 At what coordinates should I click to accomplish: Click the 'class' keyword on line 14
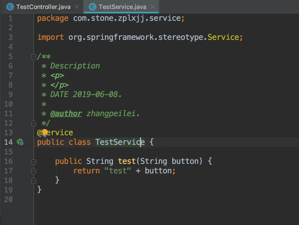(80, 142)
